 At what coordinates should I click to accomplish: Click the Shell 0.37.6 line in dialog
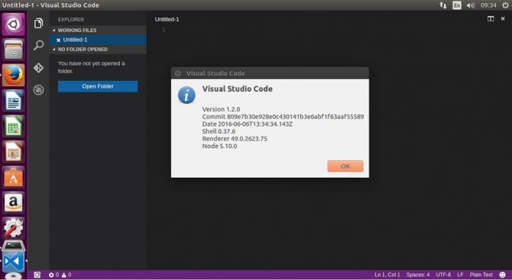tap(219, 132)
